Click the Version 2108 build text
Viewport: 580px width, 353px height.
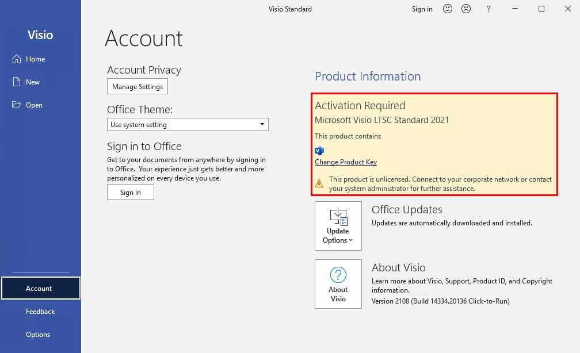[x=441, y=301]
